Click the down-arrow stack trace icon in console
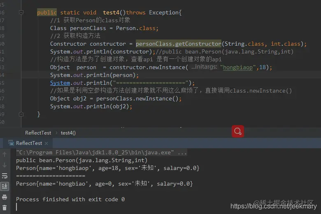This screenshot has width=321, height=214. (5, 165)
